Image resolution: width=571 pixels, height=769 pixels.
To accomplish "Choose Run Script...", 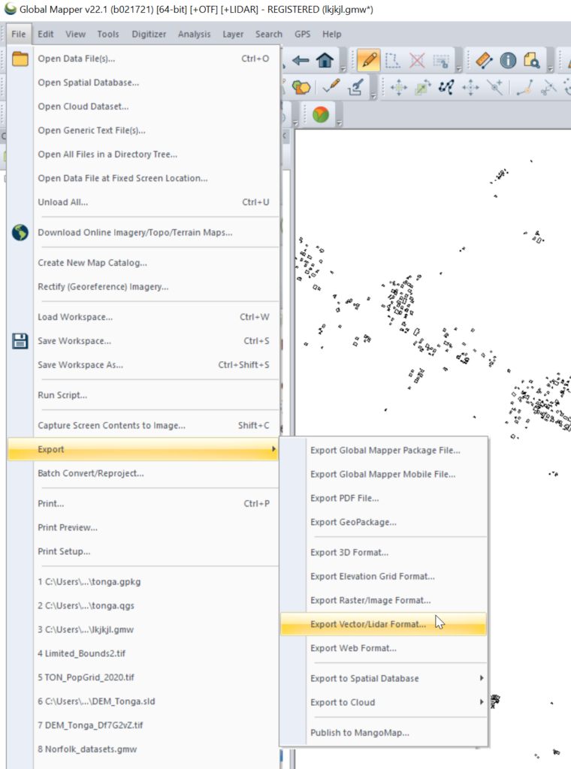I will coord(144,395).
